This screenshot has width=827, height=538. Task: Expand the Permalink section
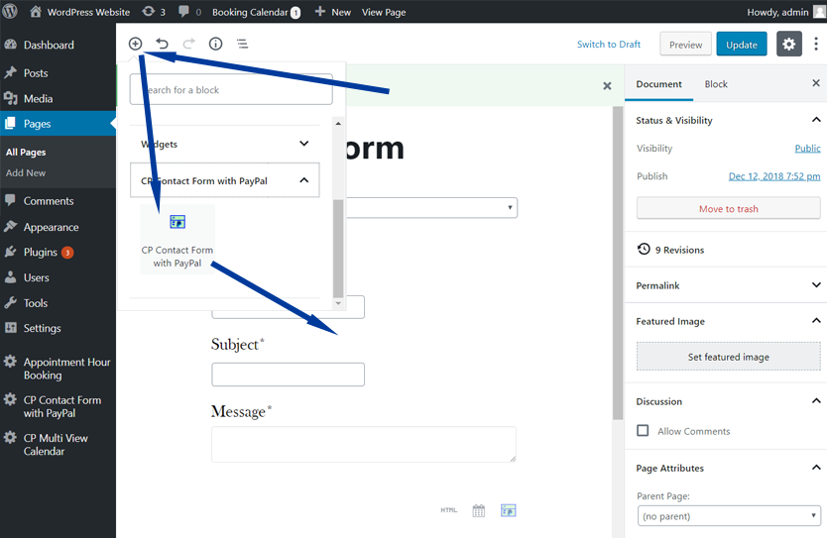pyautogui.click(x=726, y=285)
